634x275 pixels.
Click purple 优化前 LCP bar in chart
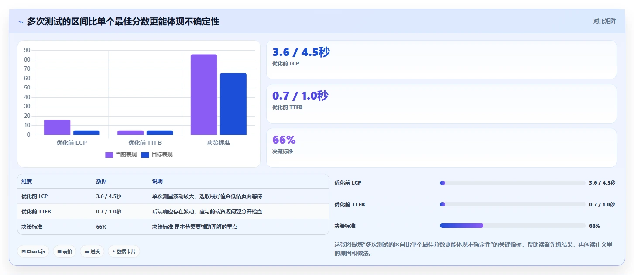point(57,127)
